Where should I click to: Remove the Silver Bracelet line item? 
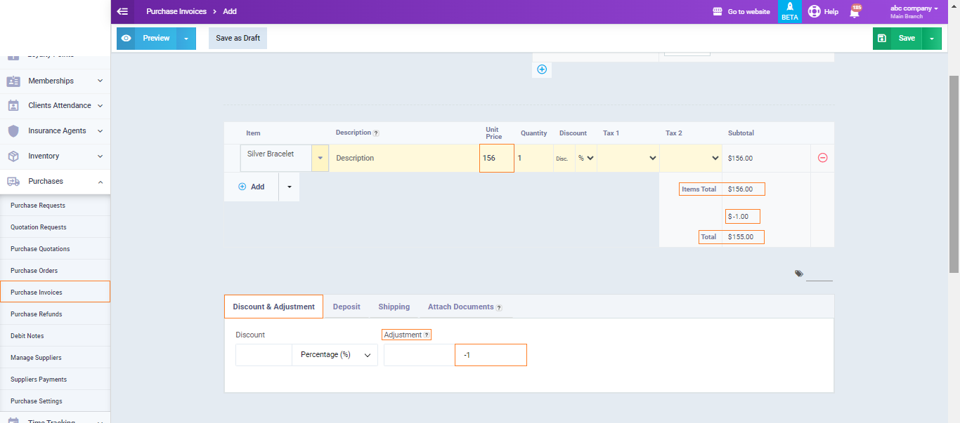822,158
